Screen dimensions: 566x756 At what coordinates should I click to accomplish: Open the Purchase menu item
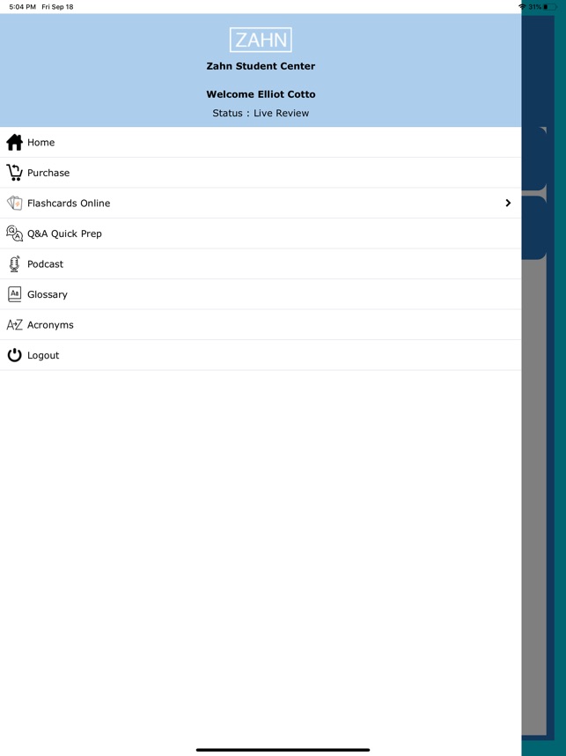[x=261, y=173]
